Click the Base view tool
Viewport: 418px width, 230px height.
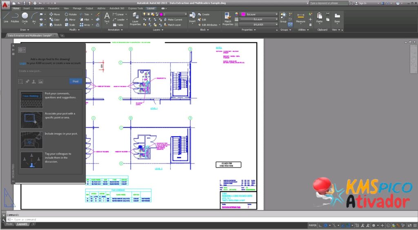[337, 18]
